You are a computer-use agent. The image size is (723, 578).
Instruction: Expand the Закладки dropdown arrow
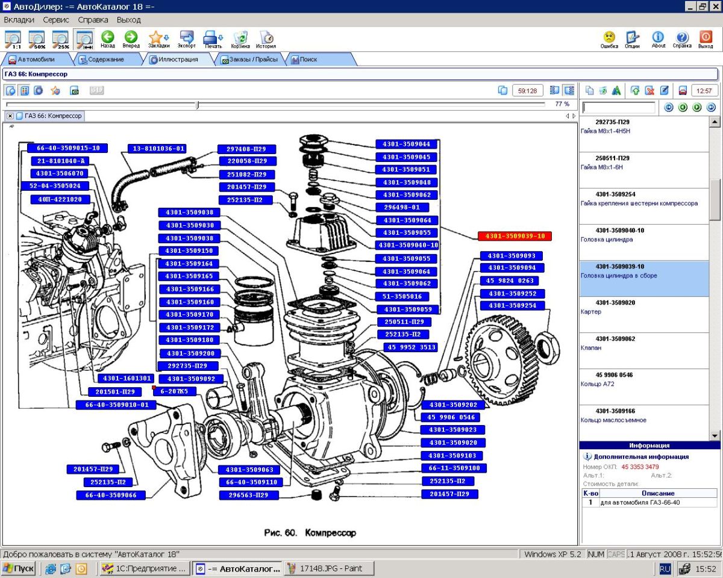pyautogui.click(x=166, y=37)
